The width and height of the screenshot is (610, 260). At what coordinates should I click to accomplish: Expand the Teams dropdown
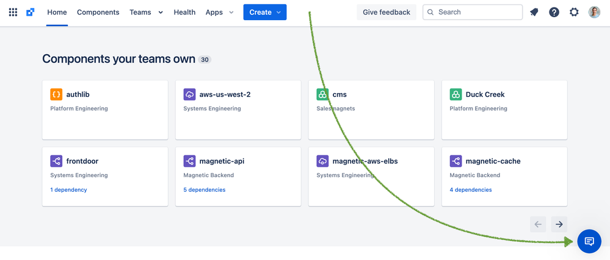pos(147,12)
